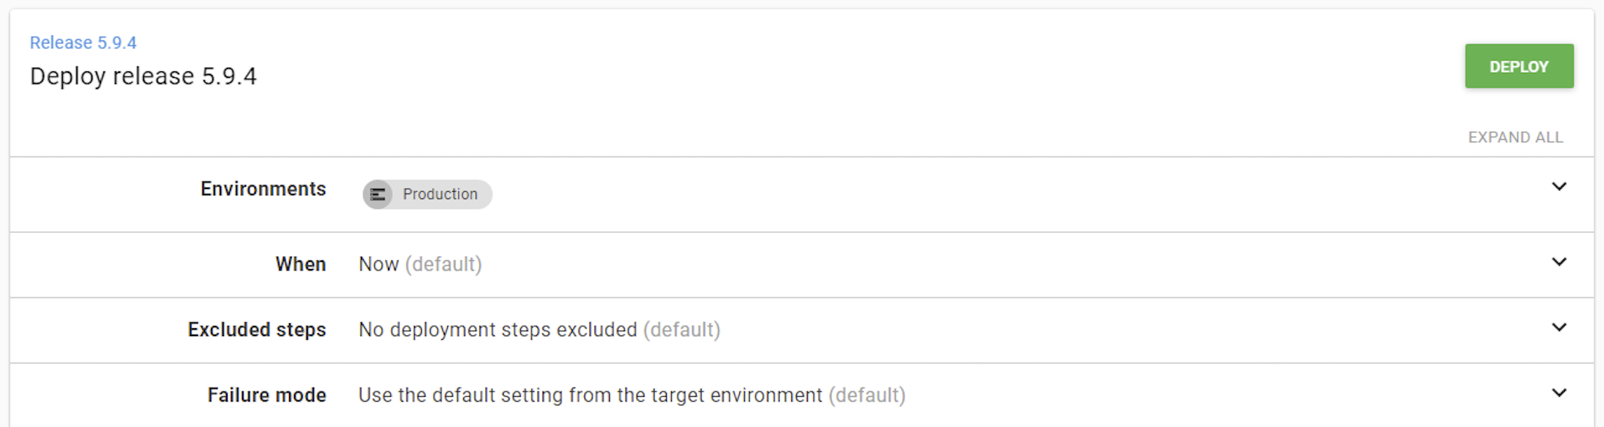Select the Production chip label
Image resolution: width=1604 pixels, height=427 pixels.
click(440, 194)
